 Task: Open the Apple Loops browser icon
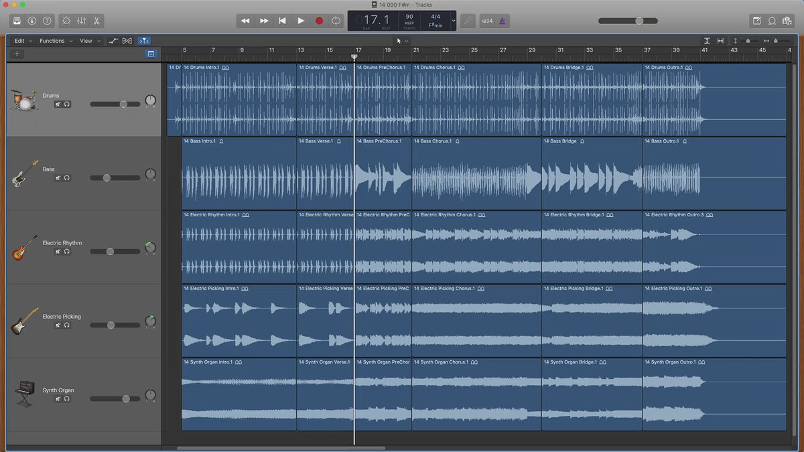click(772, 21)
